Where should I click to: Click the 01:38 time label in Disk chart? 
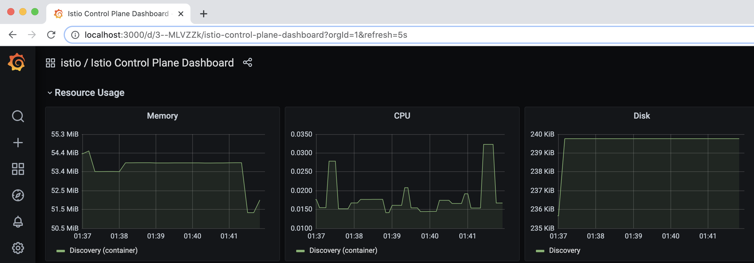595,236
